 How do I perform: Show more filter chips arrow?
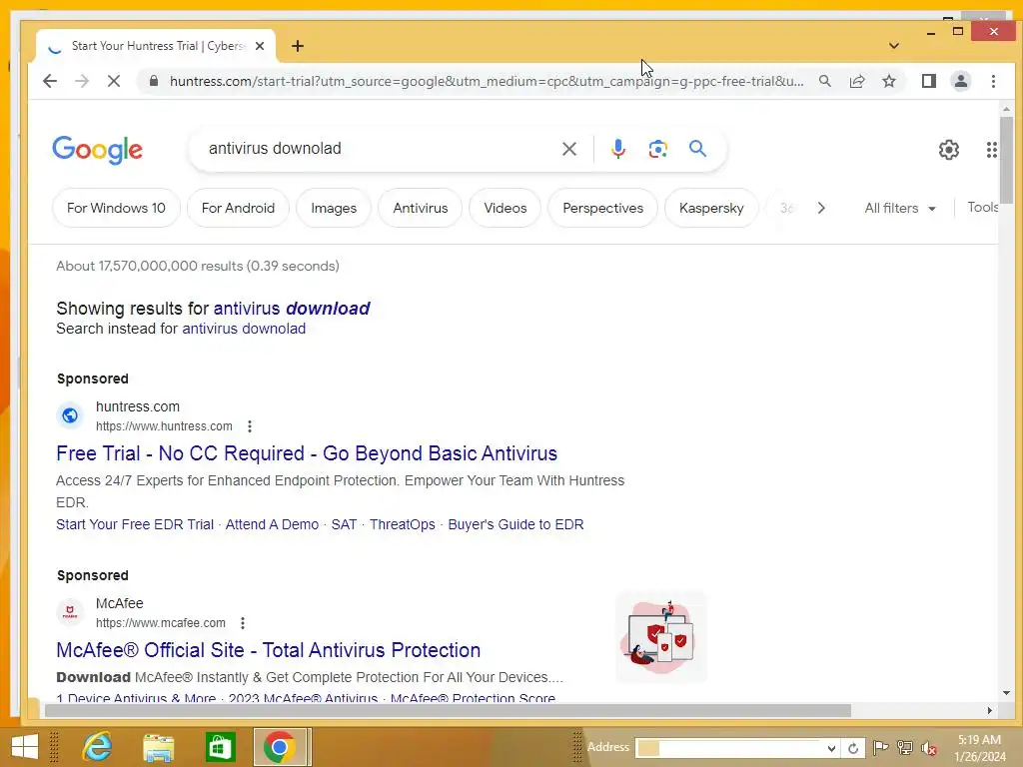point(821,208)
